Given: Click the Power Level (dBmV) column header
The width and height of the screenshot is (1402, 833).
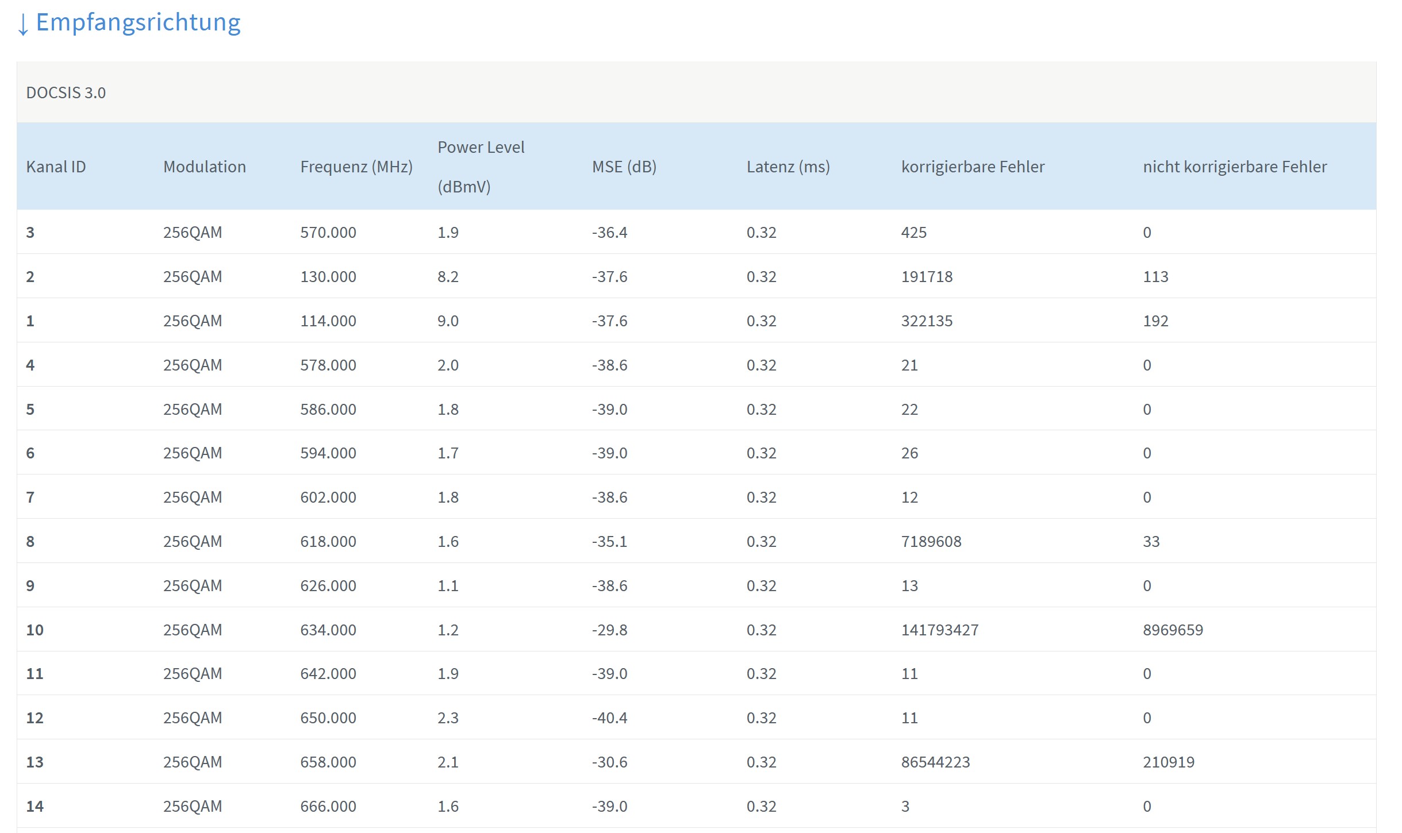Looking at the screenshot, I should [481, 167].
